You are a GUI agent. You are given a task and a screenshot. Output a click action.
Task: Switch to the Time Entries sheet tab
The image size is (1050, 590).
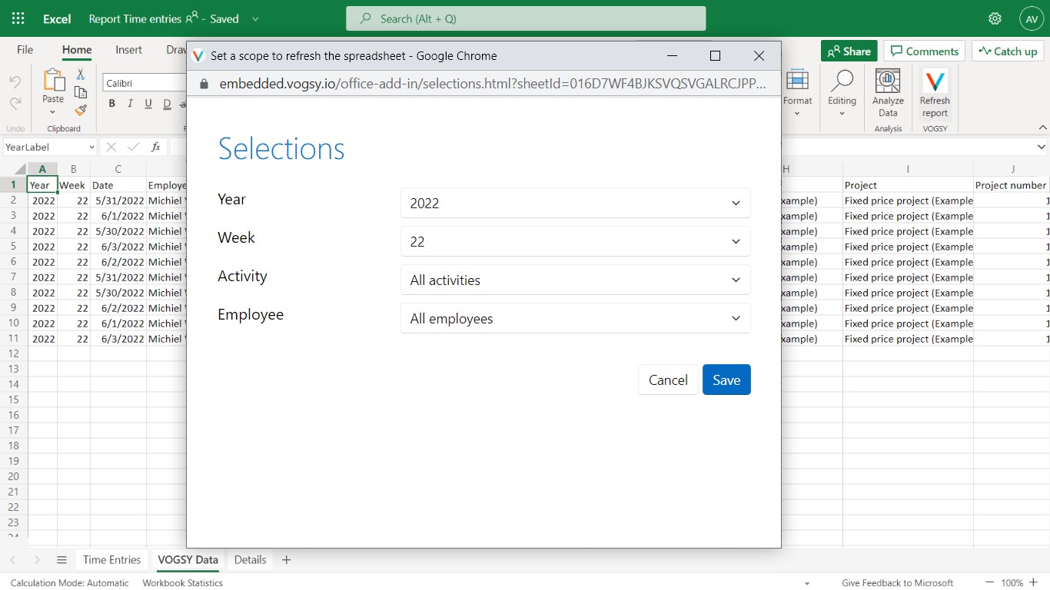pyautogui.click(x=112, y=560)
